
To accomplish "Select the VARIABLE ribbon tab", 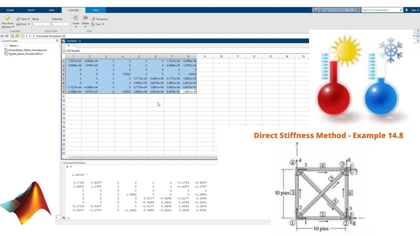I will [73, 10].
